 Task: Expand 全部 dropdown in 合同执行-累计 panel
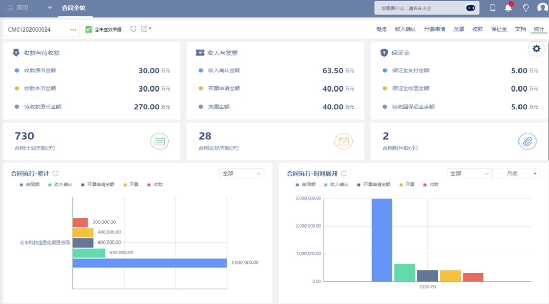(x=241, y=173)
